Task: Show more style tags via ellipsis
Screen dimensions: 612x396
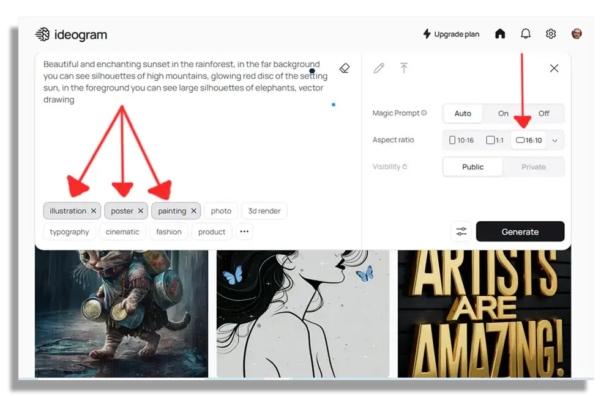Action: 244,232
